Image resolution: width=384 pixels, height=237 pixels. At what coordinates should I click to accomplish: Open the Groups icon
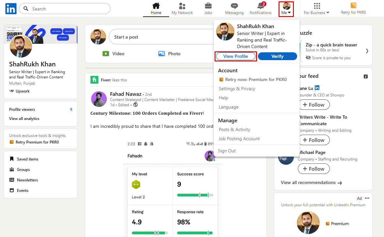point(11,169)
